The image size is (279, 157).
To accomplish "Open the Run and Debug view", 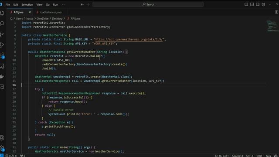I will (x=2, y=44).
